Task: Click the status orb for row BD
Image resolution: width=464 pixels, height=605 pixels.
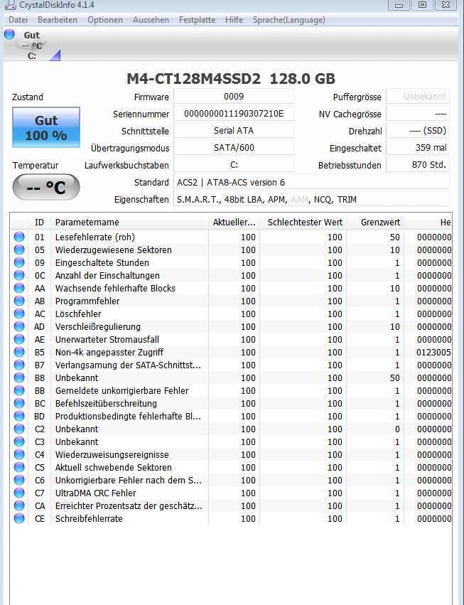Action: (19, 416)
